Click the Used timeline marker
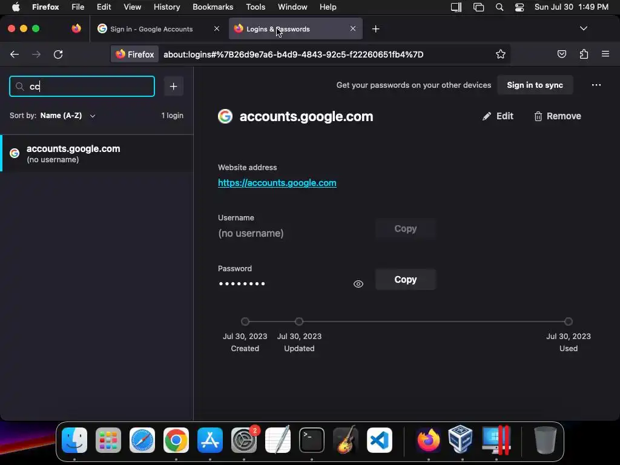The width and height of the screenshot is (620, 465). click(568, 322)
